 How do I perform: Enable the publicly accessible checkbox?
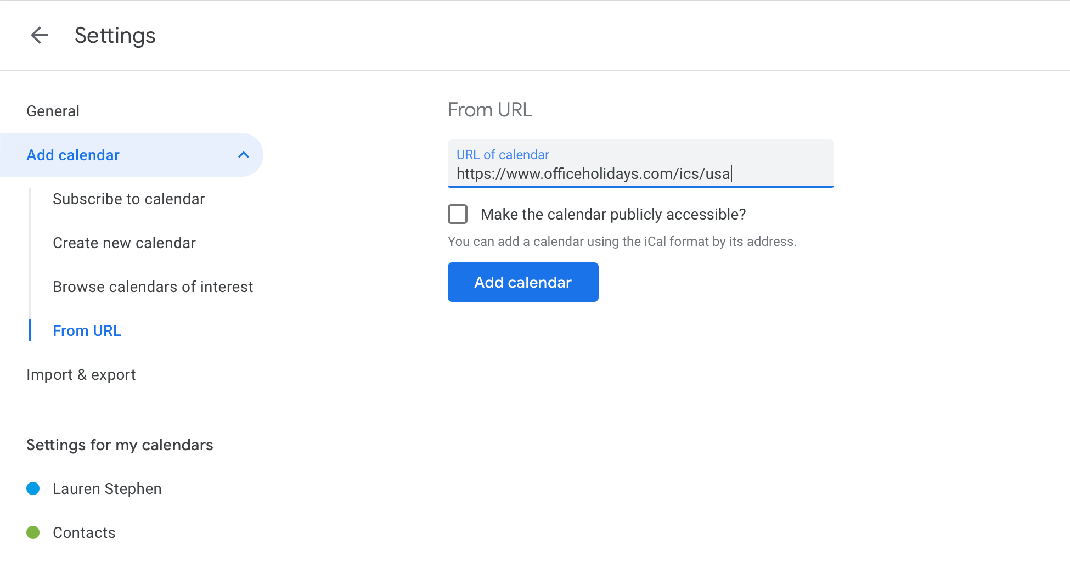458,214
